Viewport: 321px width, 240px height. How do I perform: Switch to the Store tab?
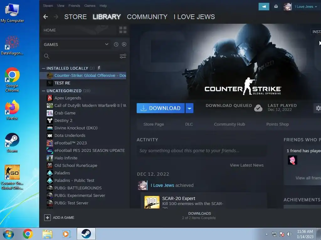coord(75,17)
